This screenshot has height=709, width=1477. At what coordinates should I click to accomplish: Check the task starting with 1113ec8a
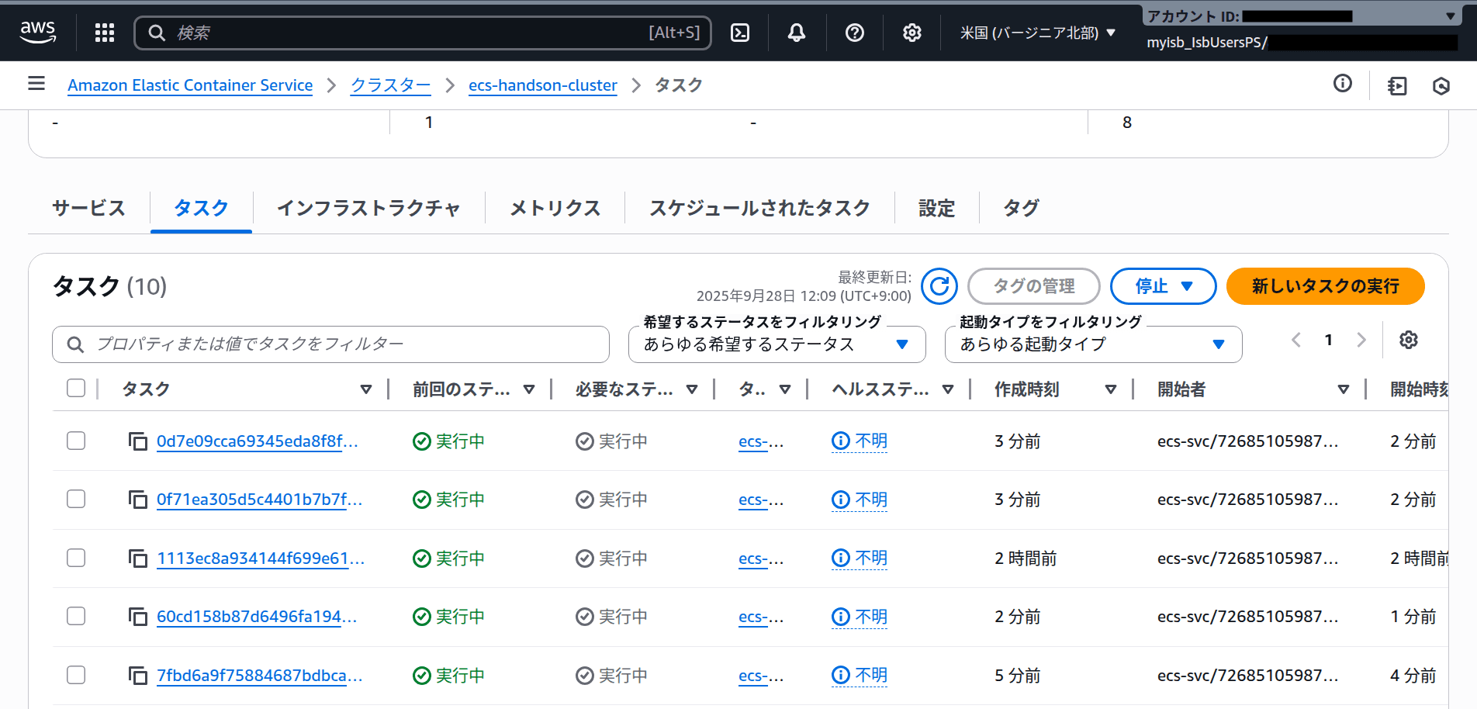tap(75, 558)
